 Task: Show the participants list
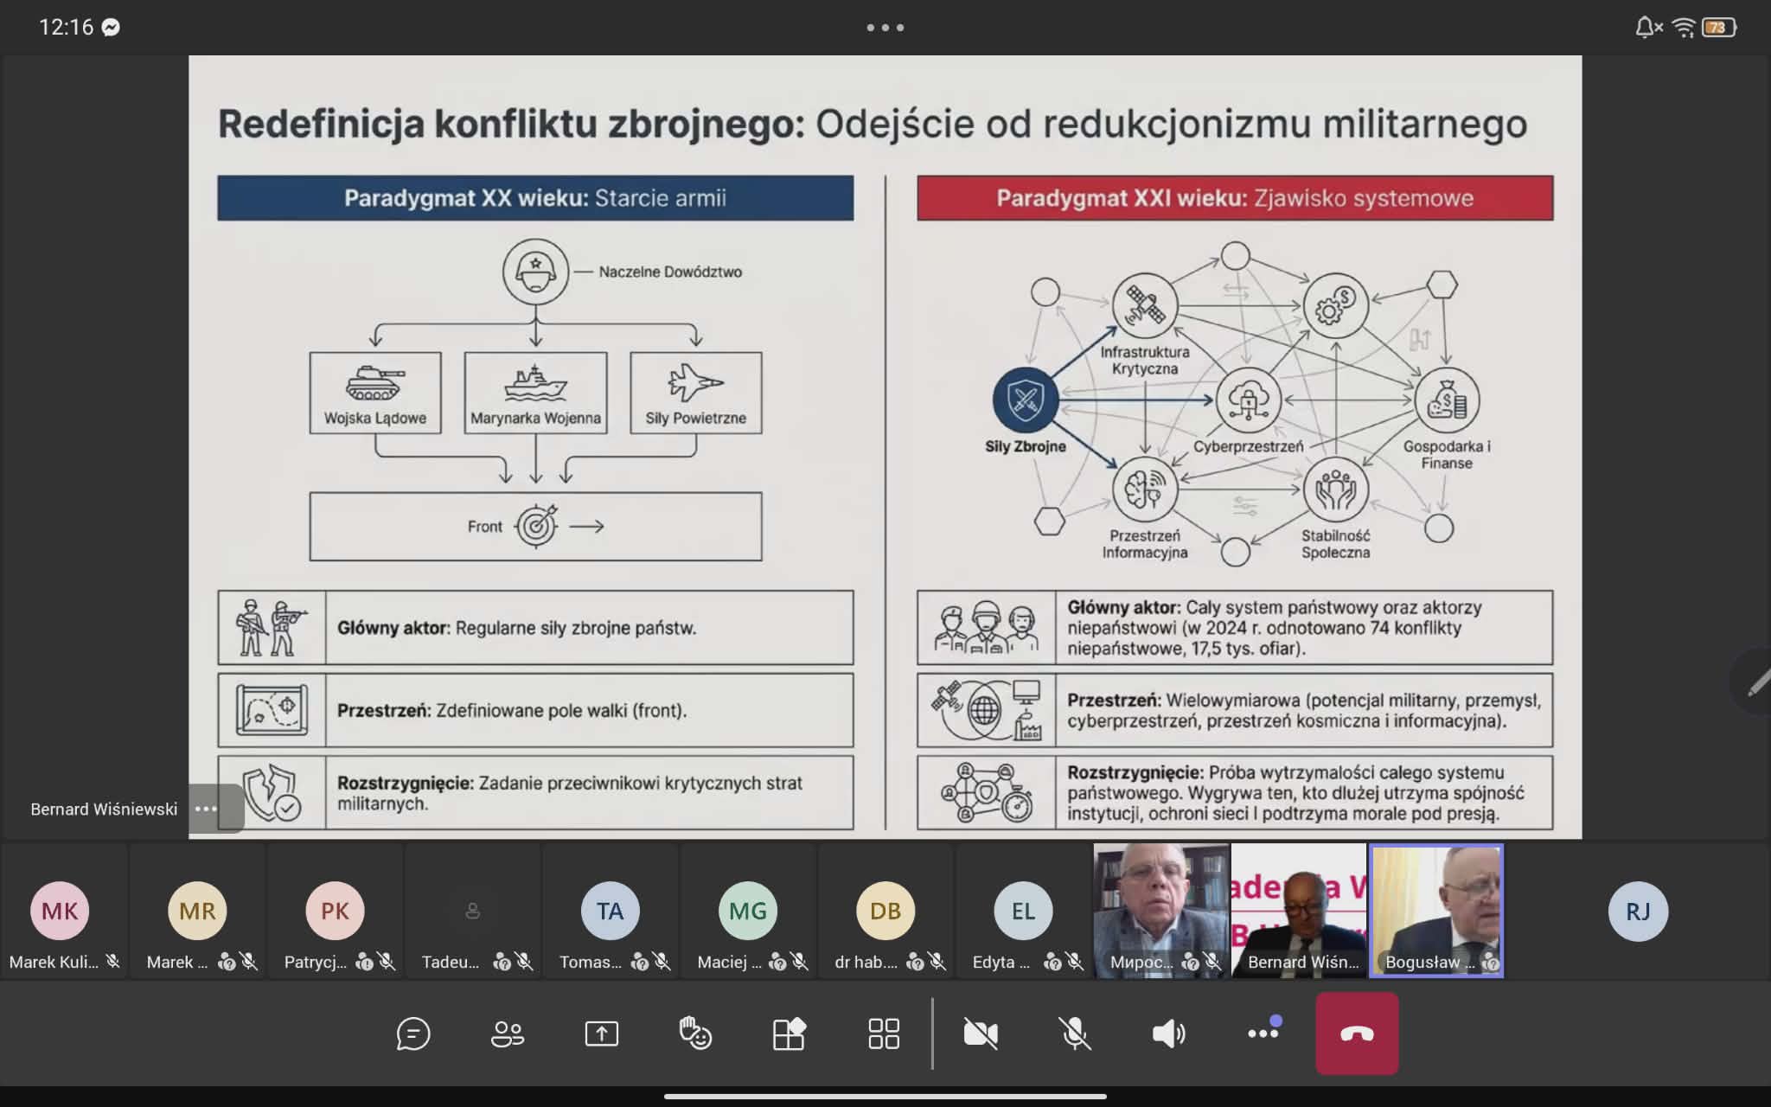point(507,1033)
